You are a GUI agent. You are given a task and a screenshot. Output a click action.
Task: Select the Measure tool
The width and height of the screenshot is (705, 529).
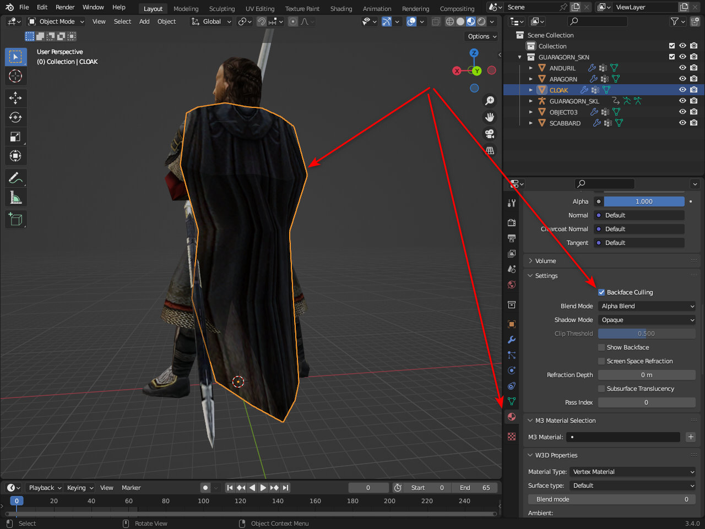click(x=15, y=197)
